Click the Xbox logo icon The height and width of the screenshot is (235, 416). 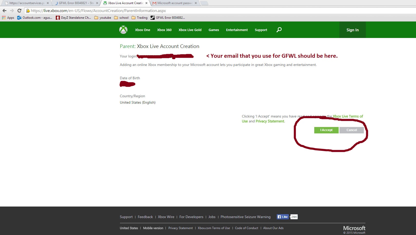click(x=123, y=30)
